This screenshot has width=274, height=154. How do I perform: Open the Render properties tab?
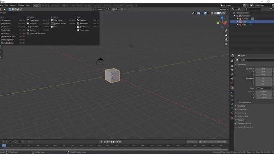pos(232,66)
